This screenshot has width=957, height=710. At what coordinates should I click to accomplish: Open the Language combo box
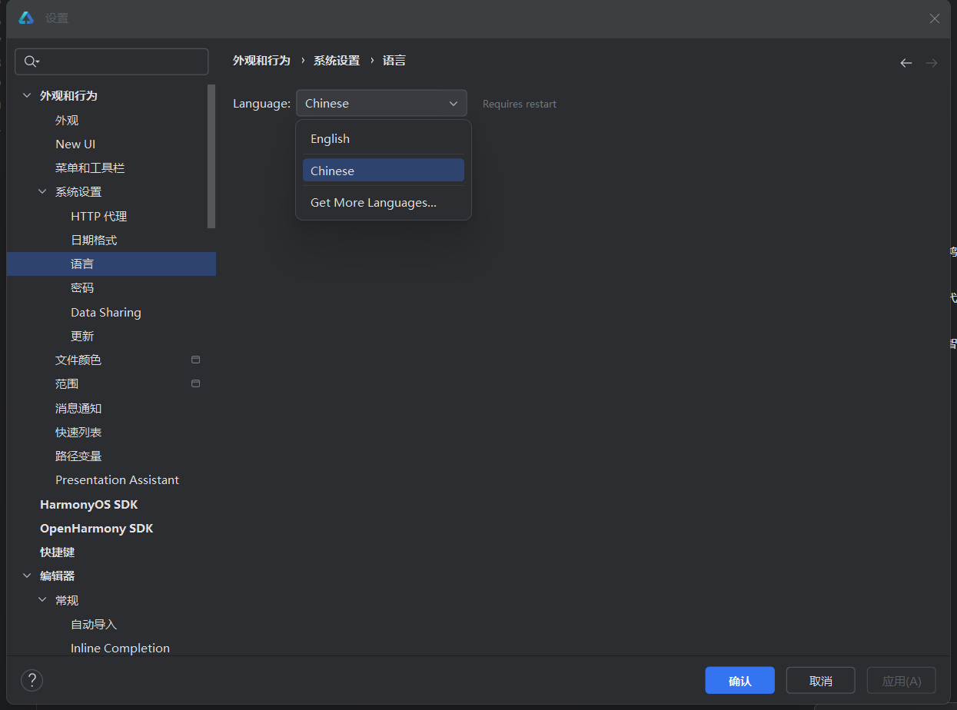click(381, 104)
